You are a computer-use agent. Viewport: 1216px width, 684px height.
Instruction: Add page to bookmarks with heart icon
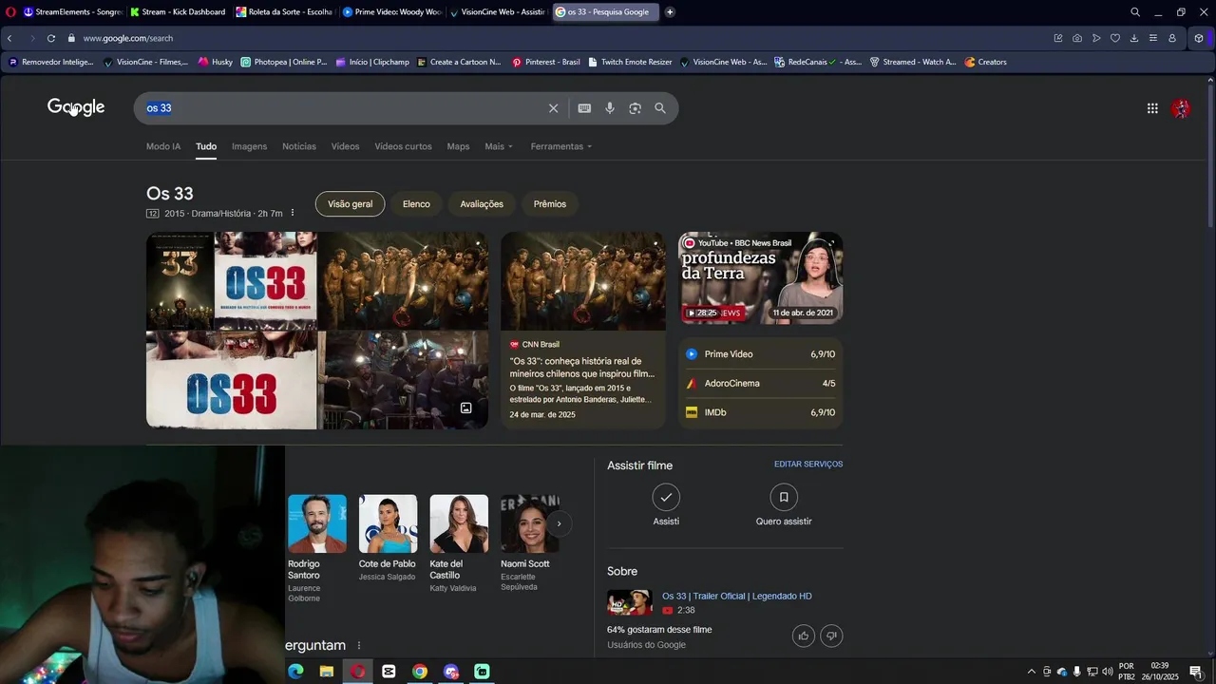coord(1115,38)
